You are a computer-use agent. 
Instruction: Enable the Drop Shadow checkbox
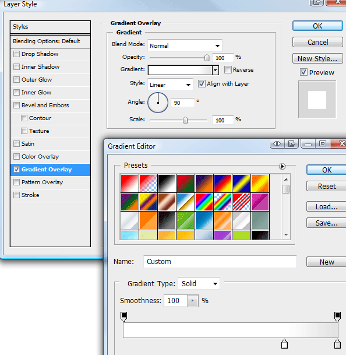(x=16, y=54)
